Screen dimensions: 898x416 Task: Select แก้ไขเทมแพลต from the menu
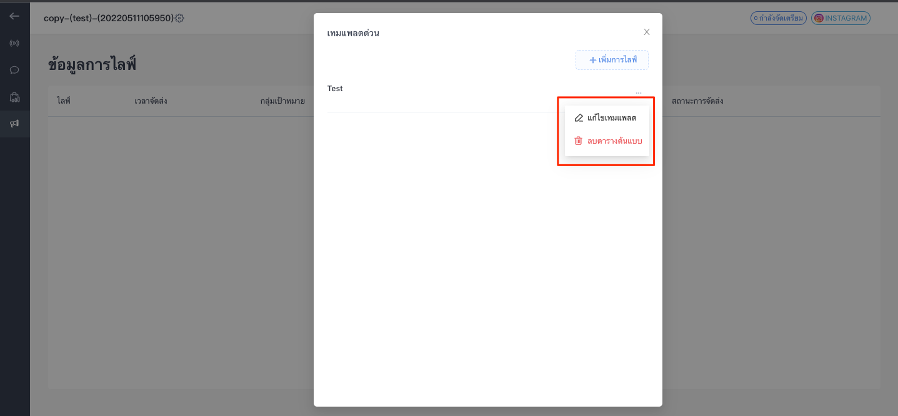click(x=607, y=118)
